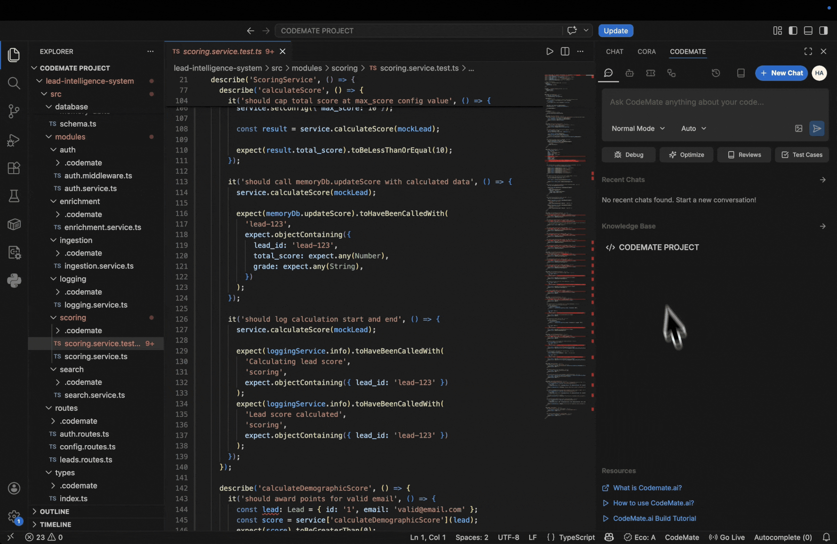Click the Test Cases button
Screen dimensions: 837x544
click(802, 155)
